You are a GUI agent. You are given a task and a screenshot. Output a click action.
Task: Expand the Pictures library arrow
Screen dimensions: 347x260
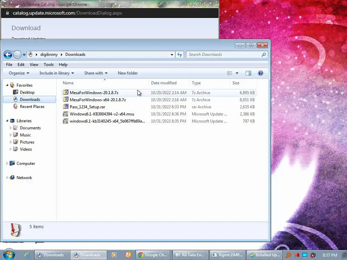click(11, 142)
